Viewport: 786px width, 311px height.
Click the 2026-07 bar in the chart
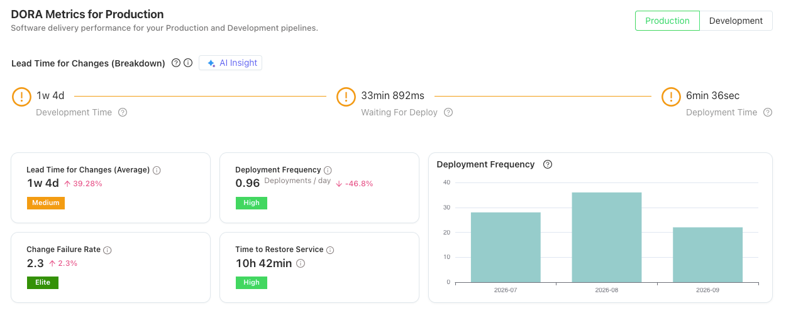[506, 247]
